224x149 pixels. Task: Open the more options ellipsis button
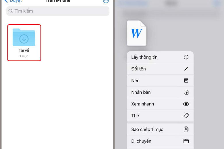pyautogui.click(x=106, y=1)
